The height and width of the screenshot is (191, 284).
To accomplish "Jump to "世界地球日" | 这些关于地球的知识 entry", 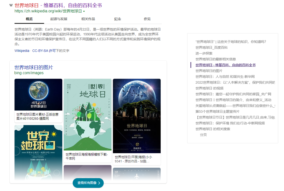I will pyautogui.click(x=231, y=42).
